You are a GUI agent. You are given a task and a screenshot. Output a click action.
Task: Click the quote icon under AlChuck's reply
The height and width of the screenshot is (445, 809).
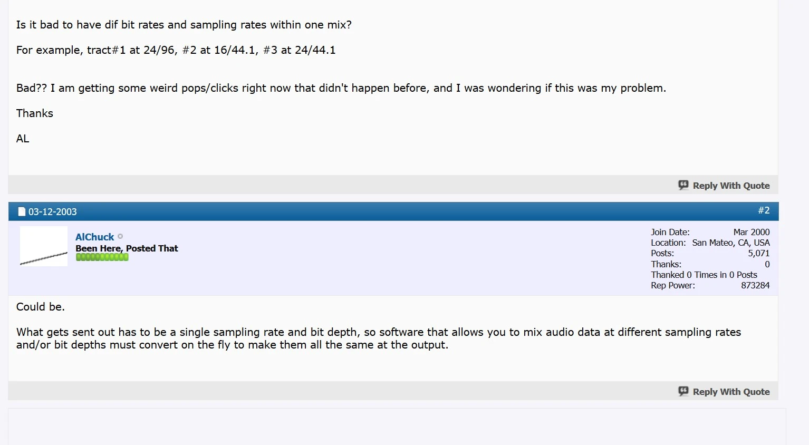pyautogui.click(x=683, y=391)
